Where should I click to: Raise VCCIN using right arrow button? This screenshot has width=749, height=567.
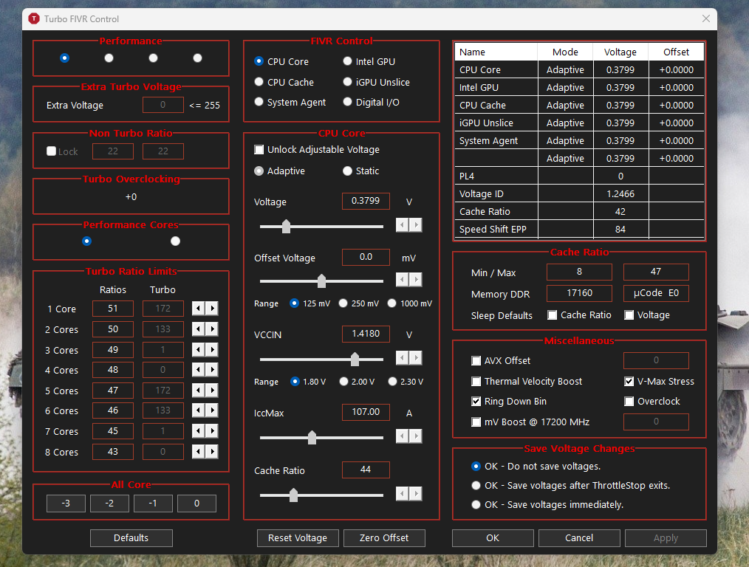[x=416, y=357]
